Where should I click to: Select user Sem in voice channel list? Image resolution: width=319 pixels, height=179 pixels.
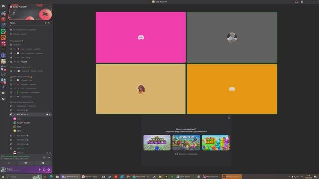tap(30, 127)
